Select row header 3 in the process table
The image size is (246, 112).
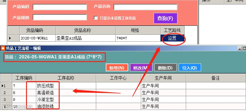click(x=6, y=100)
